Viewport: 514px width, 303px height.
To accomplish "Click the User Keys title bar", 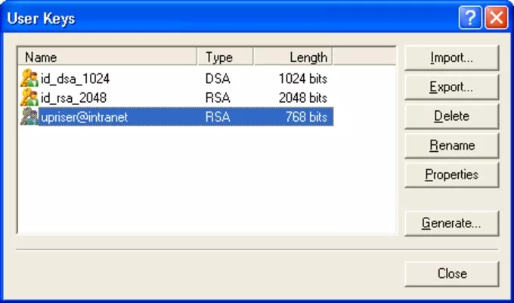I will [227, 18].
